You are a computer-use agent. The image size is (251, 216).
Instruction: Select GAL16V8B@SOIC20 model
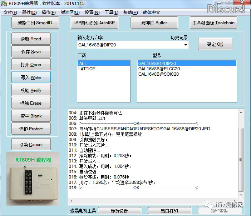point(187,74)
